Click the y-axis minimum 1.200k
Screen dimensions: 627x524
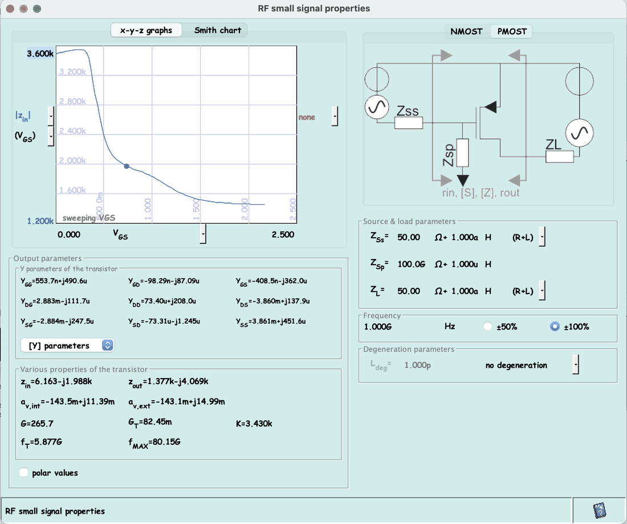click(40, 221)
